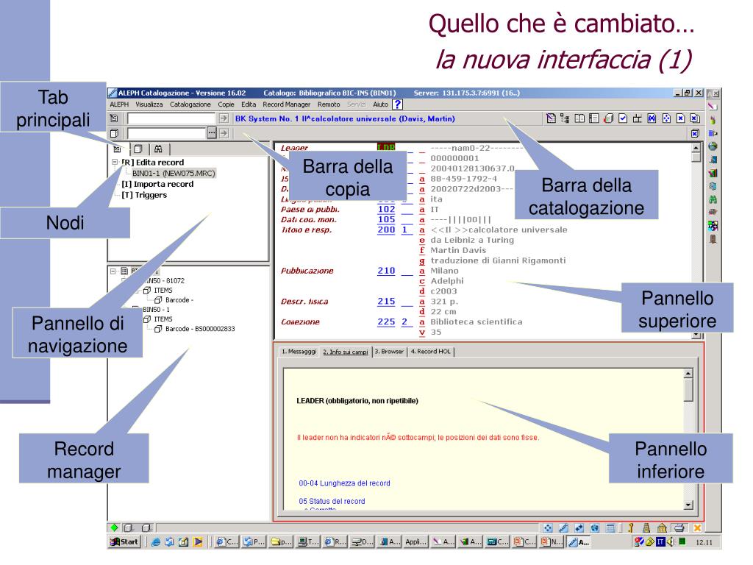The width and height of the screenshot is (753, 565).
Task: Click field tag 225 link
Action: coord(386,322)
